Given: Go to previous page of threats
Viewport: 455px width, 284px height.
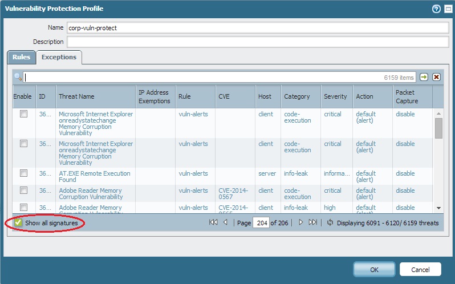Looking at the screenshot, I should coord(225,222).
